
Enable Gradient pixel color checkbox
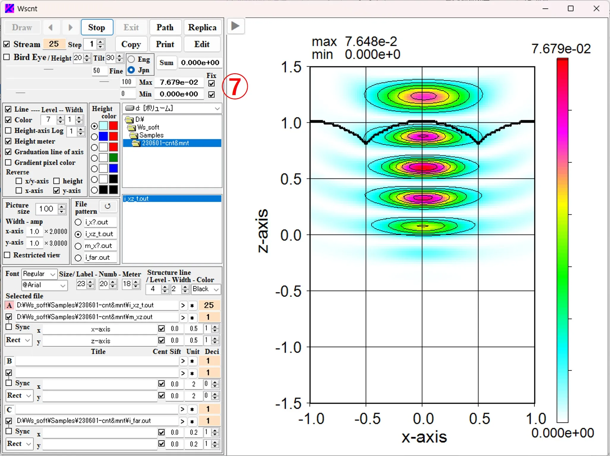point(8,163)
